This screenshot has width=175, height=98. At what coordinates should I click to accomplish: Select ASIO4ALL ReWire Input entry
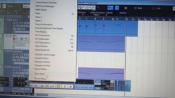(45, 55)
